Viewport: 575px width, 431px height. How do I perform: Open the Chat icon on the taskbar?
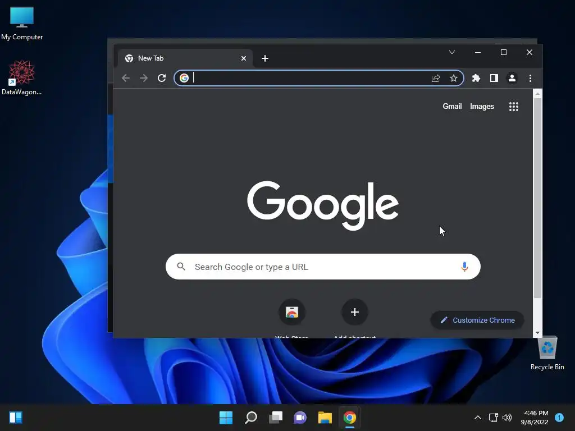tap(300, 418)
